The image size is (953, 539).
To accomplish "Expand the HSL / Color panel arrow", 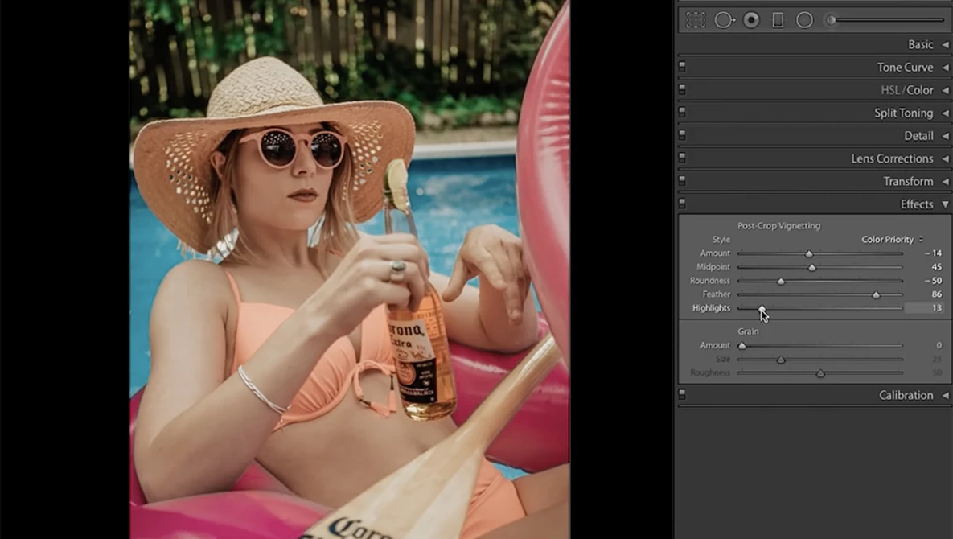I will point(945,90).
